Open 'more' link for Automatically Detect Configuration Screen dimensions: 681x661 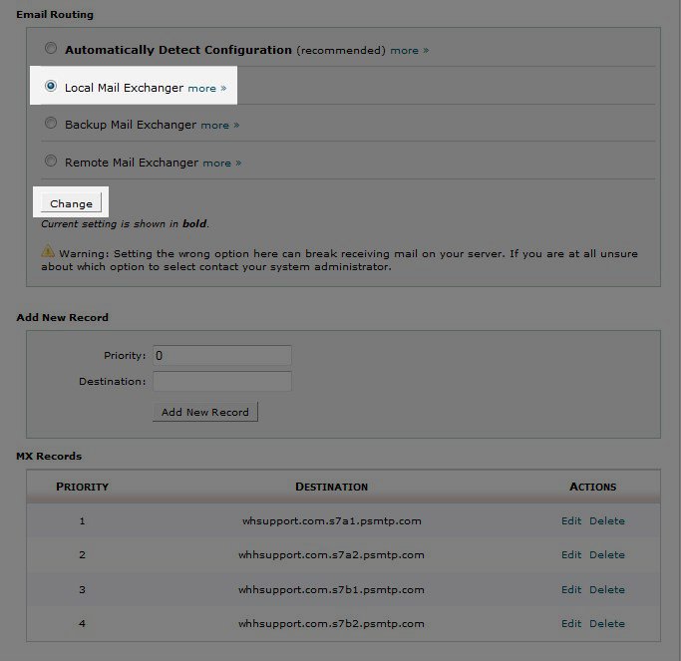coord(409,50)
